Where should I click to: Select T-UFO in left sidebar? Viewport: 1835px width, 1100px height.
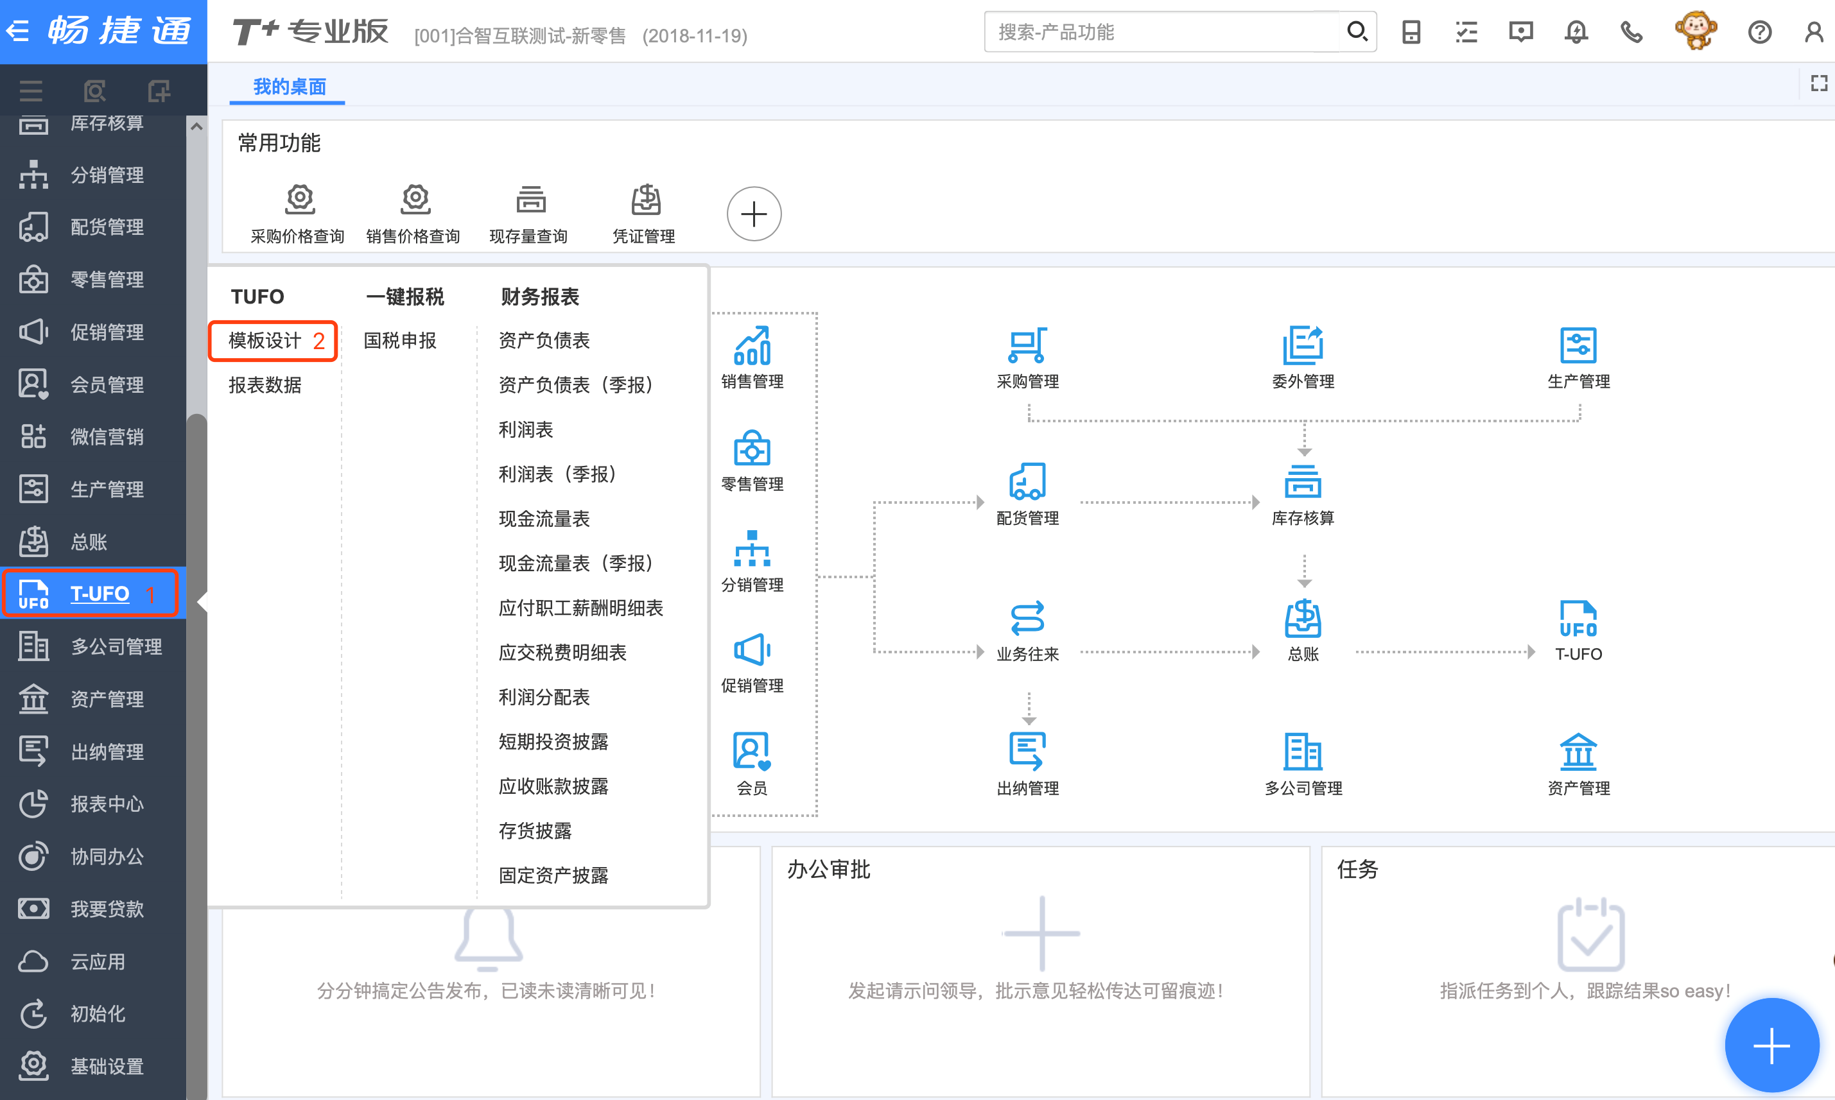(92, 594)
